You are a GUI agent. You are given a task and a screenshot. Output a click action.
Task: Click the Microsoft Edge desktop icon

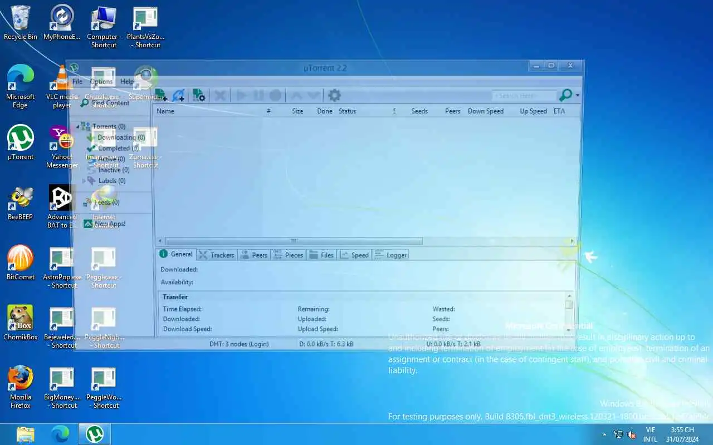tap(21, 87)
